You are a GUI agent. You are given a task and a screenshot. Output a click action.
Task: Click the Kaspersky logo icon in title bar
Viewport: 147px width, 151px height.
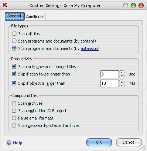(x=5, y=6)
